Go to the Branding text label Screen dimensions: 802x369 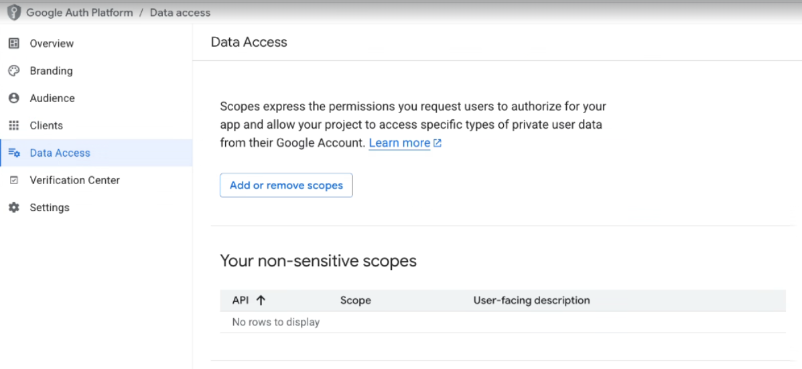tap(51, 71)
